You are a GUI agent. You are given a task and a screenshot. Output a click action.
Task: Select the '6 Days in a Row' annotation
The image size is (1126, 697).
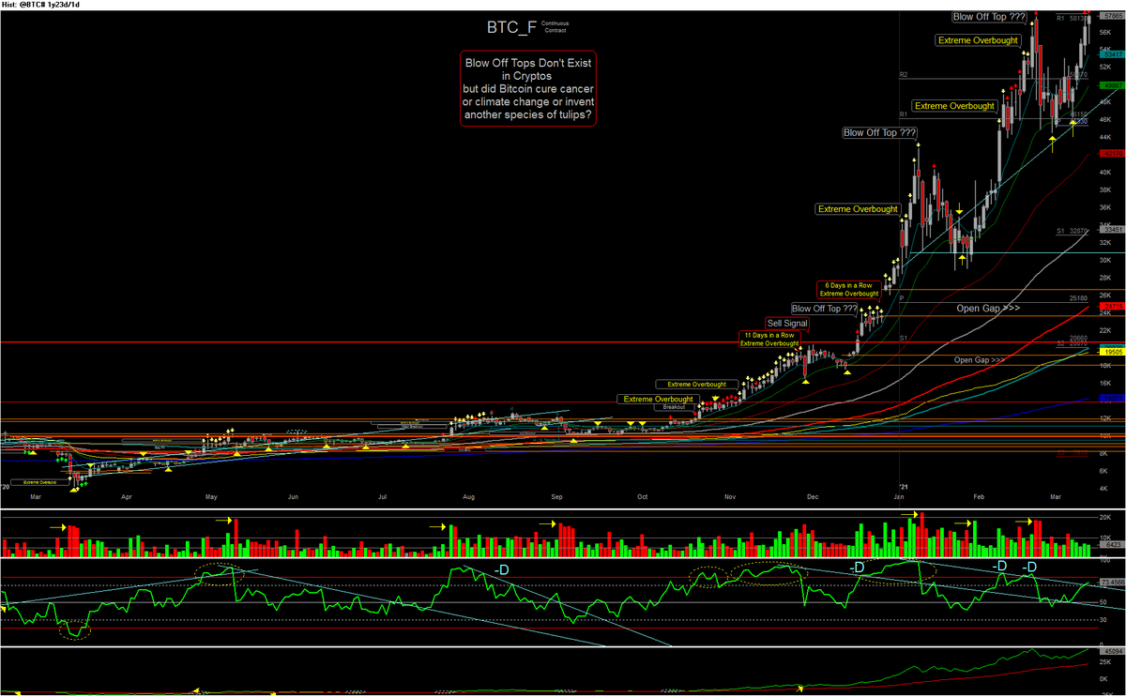[x=847, y=289]
